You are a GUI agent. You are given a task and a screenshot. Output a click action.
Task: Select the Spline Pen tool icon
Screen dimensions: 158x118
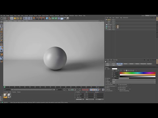coord(50,18)
